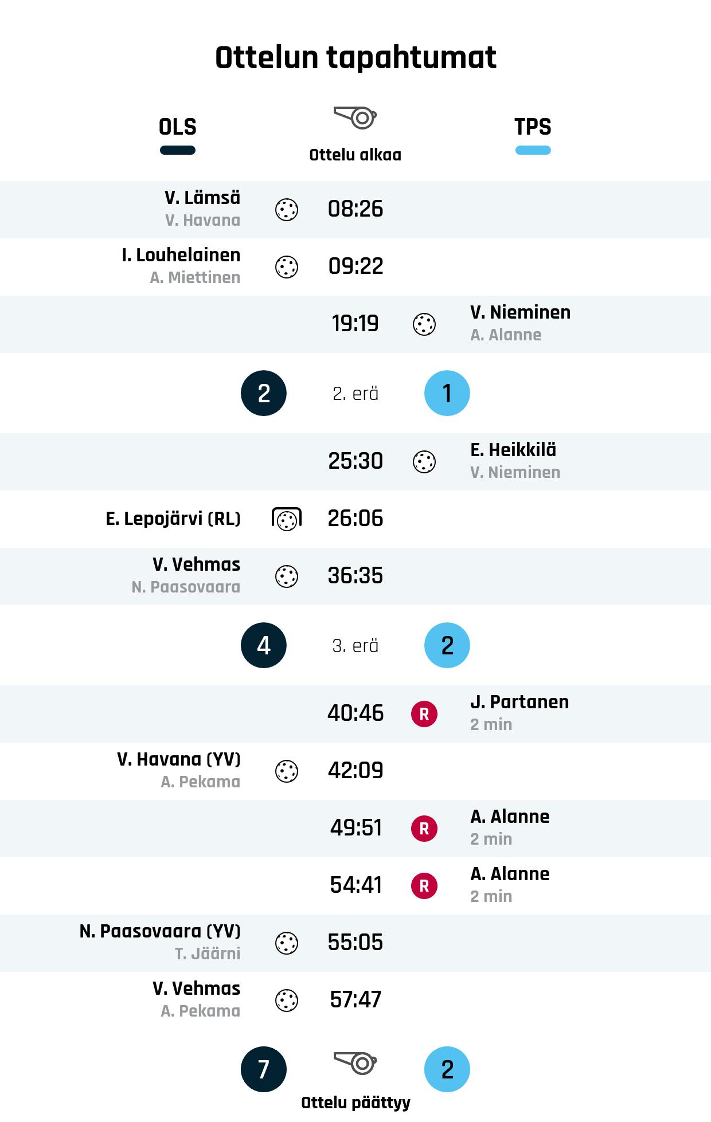Click the red penalty icon at 49:51
This screenshot has height=1122, width=711.
(x=424, y=829)
